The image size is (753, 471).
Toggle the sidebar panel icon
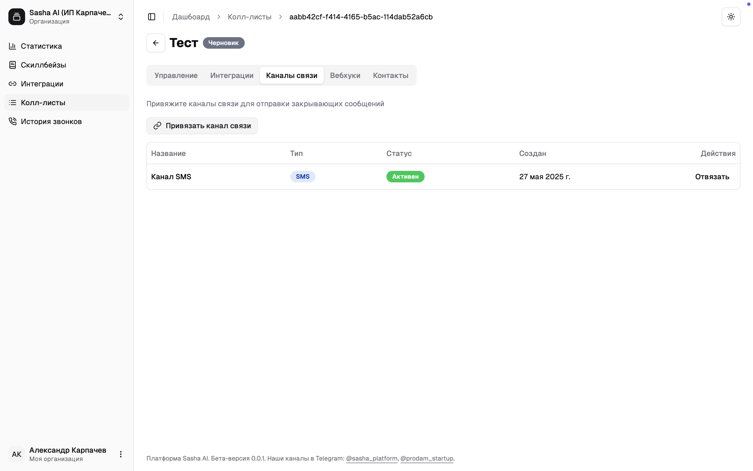click(x=152, y=17)
